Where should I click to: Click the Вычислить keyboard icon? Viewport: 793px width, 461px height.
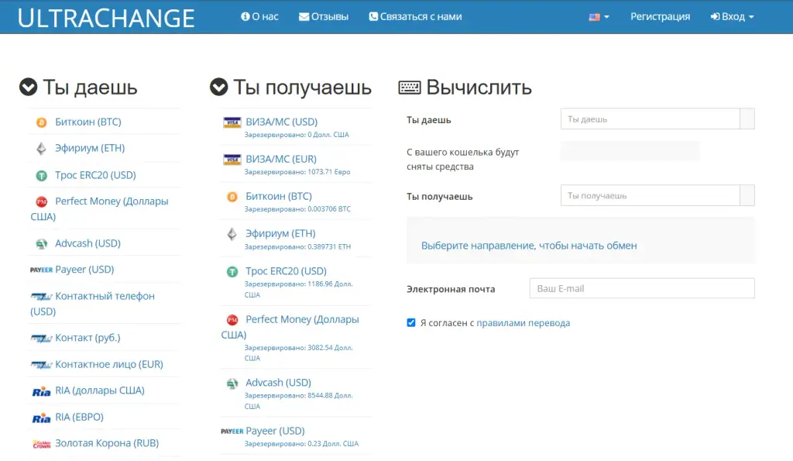410,88
